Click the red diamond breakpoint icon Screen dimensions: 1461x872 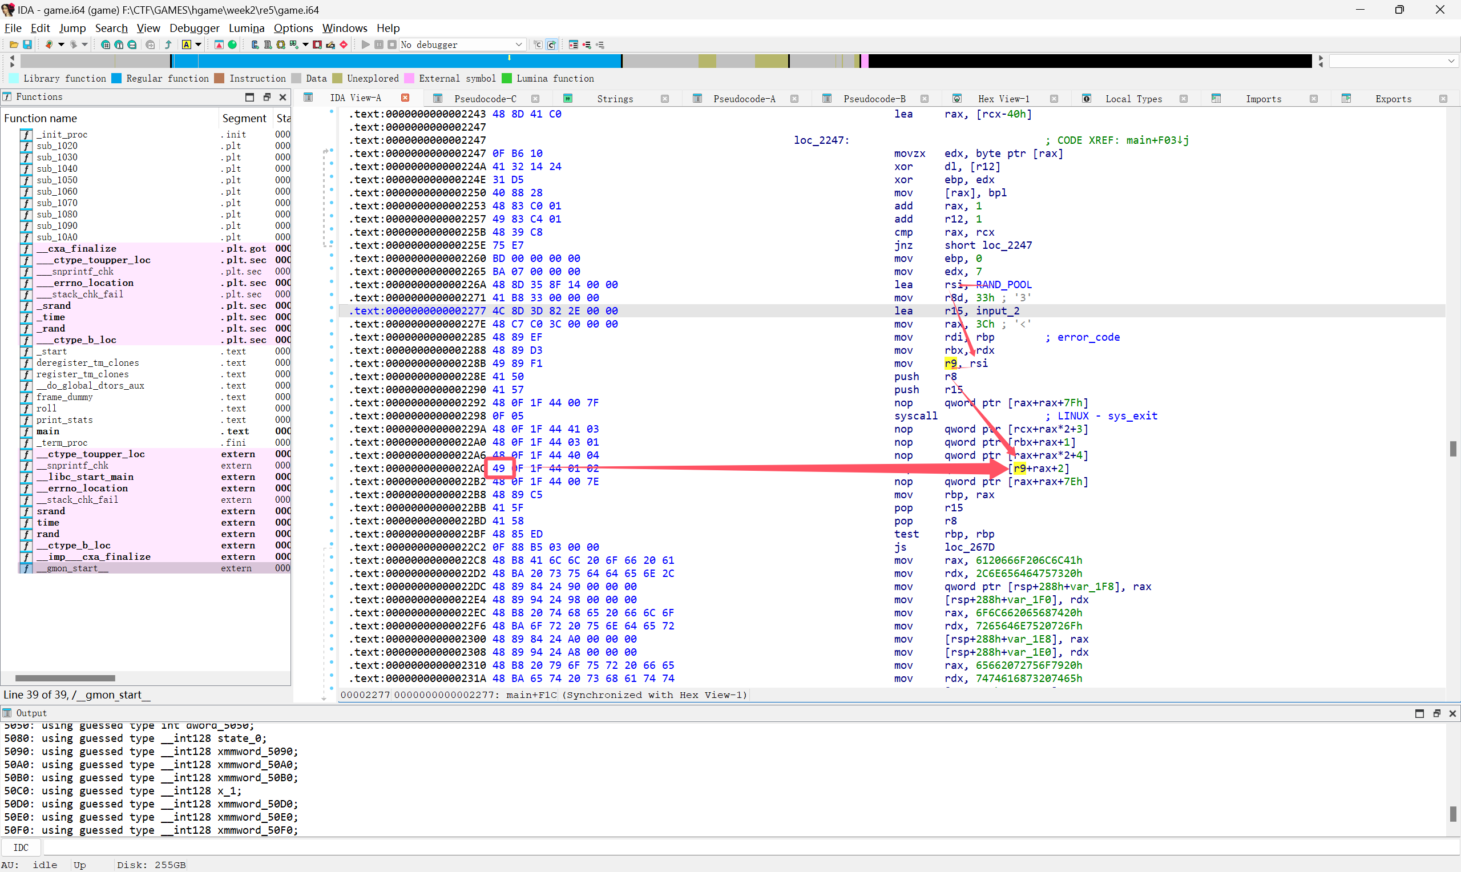344,45
